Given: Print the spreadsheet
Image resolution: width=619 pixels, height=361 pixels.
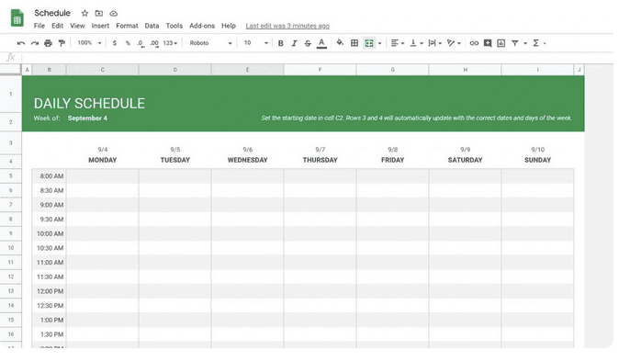Looking at the screenshot, I should [48, 43].
